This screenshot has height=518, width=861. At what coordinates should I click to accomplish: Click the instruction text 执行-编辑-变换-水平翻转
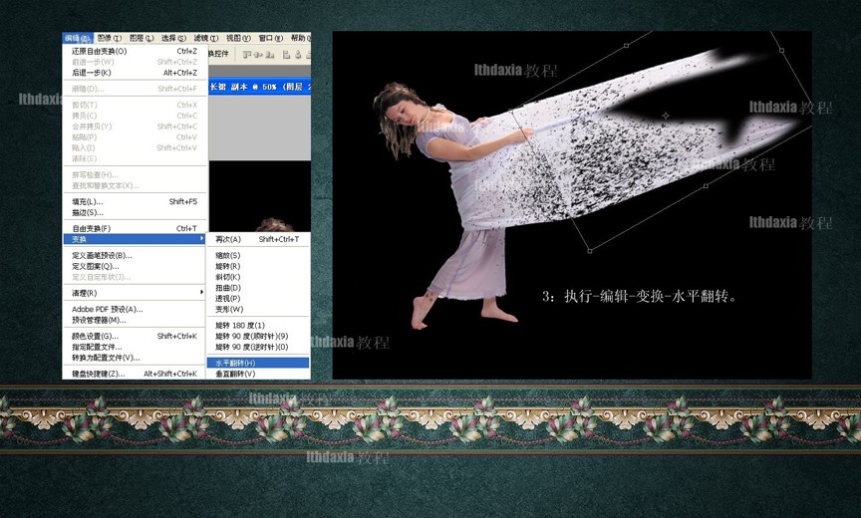650,296
